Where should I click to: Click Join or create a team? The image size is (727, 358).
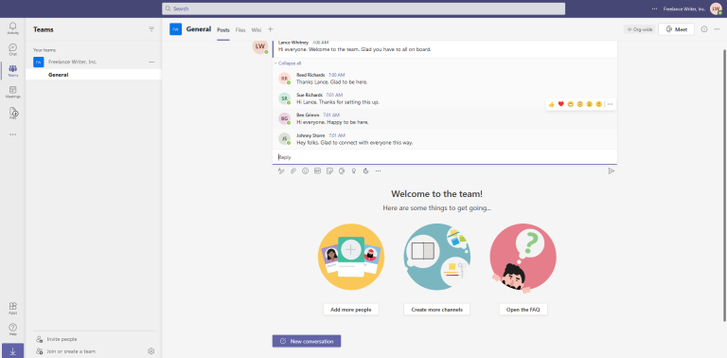click(66, 351)
